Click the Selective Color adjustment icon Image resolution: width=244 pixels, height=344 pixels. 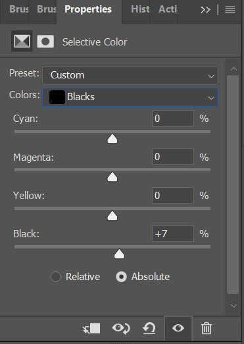point(22,42)
